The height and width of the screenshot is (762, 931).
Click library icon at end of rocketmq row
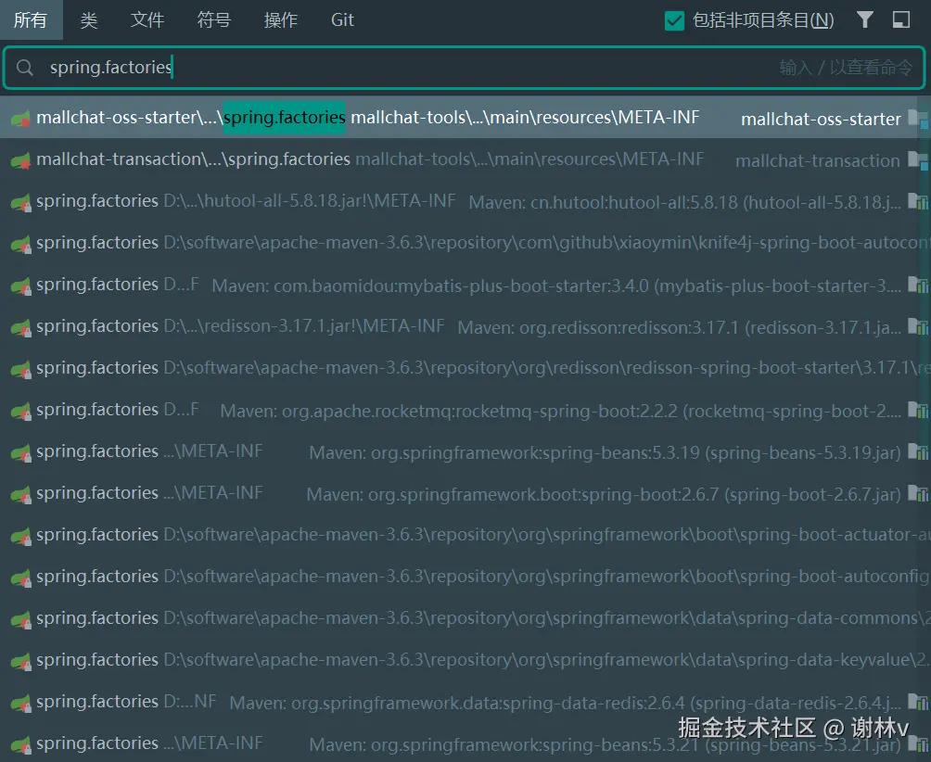tap(917, 410)
